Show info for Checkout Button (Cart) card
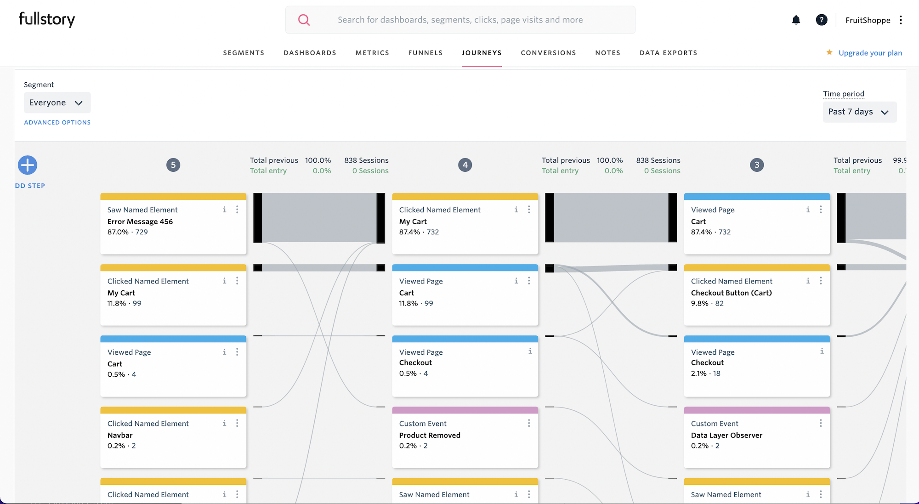This screenshot has height=504, width=919. pyautogui.click(x=808, y=281)
